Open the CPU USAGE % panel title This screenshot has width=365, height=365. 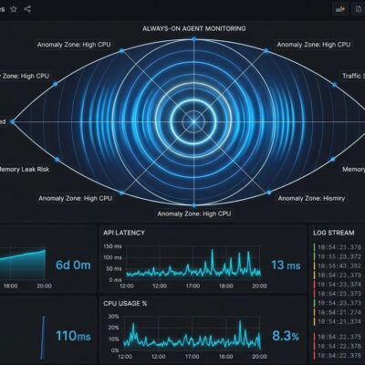(x=125, y=304)
